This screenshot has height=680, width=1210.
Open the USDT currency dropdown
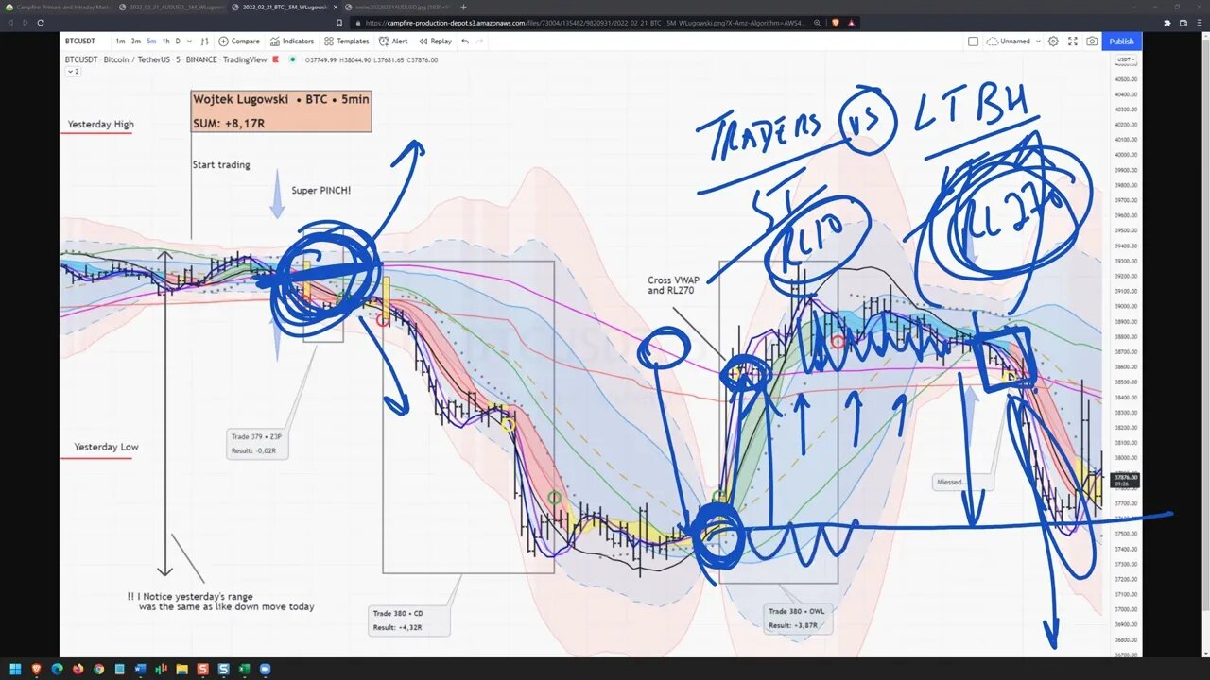(1126, 59)
